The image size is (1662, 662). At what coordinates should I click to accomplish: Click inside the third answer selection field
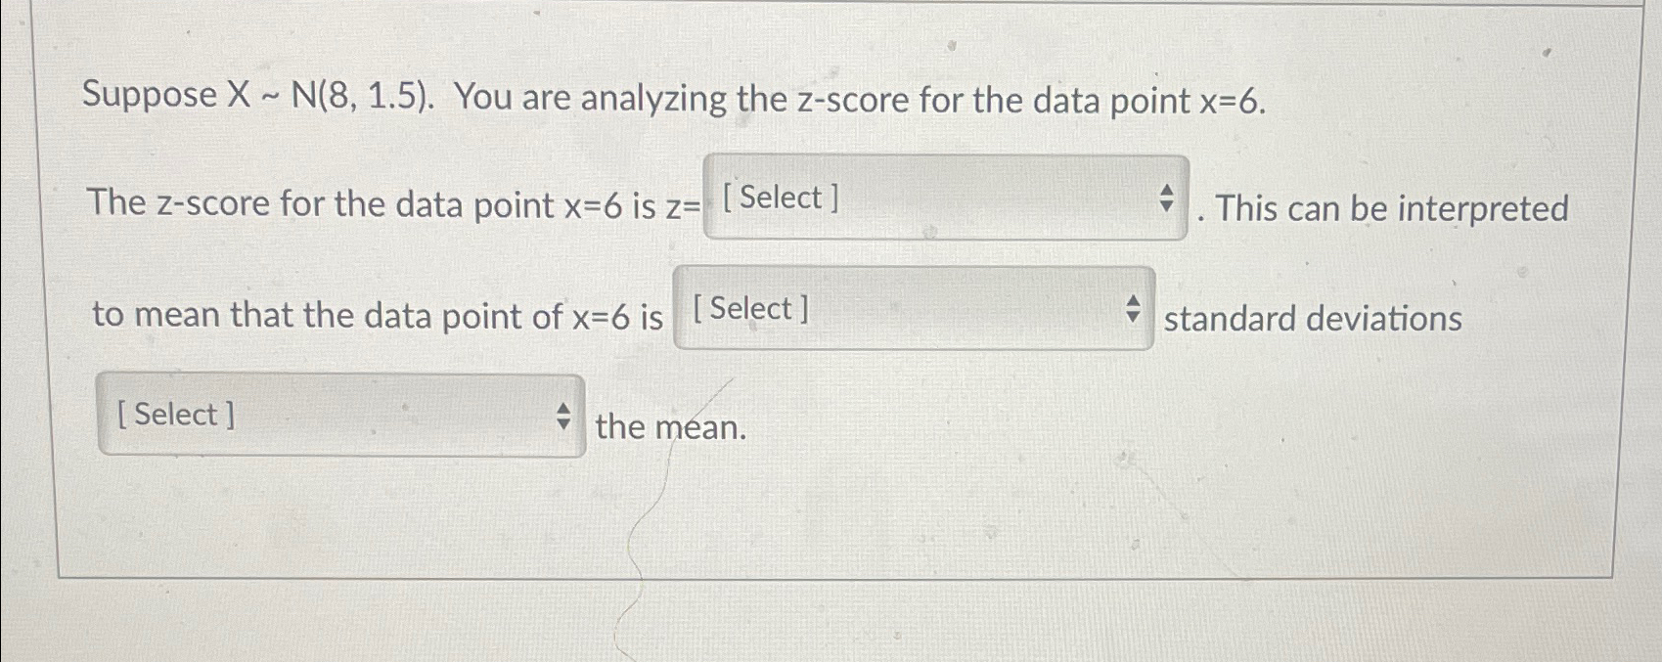(337, 414)
